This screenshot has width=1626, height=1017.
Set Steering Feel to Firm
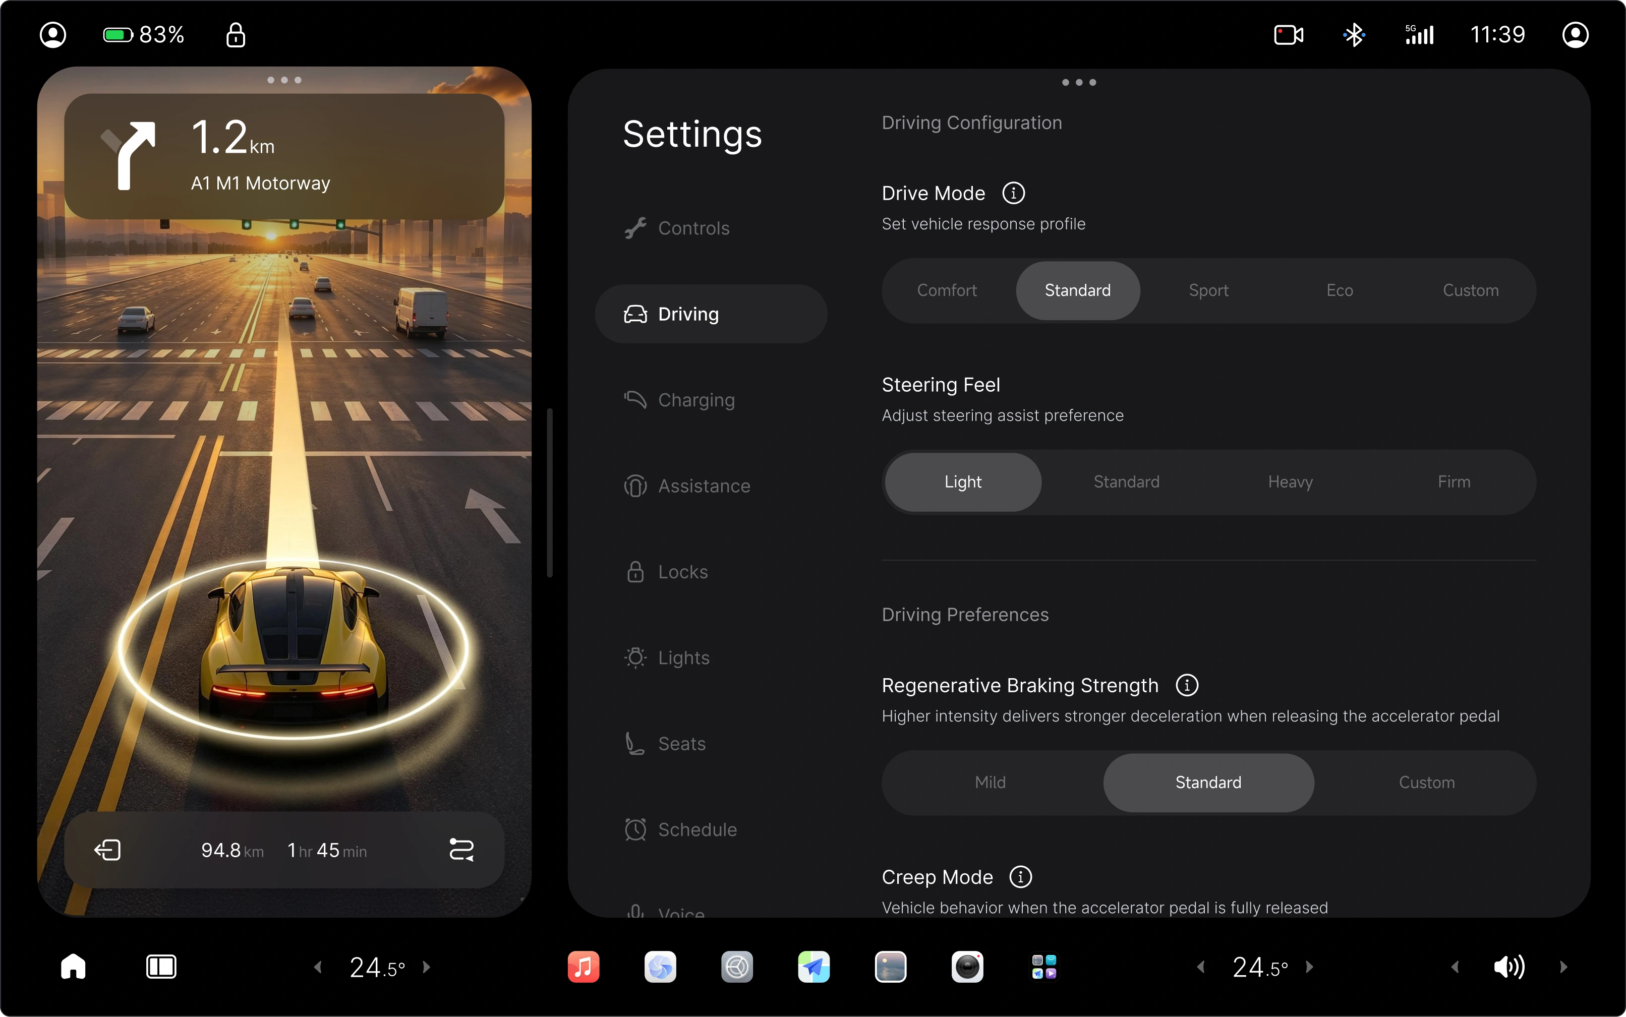pos(1455,482)
